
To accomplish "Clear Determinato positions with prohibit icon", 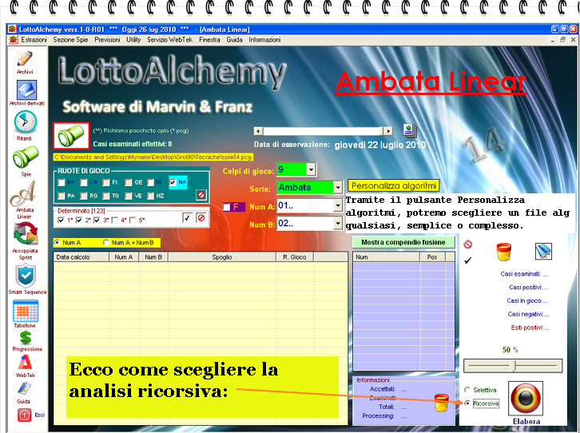I will coord(201,218).
